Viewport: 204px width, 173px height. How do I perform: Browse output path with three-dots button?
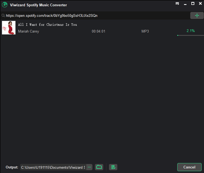89,167
